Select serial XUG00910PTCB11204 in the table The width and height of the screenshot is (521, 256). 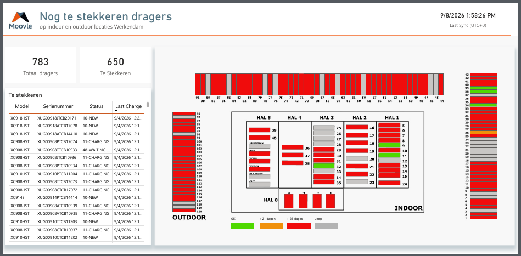pyautogui.click(x=57, y=174)
